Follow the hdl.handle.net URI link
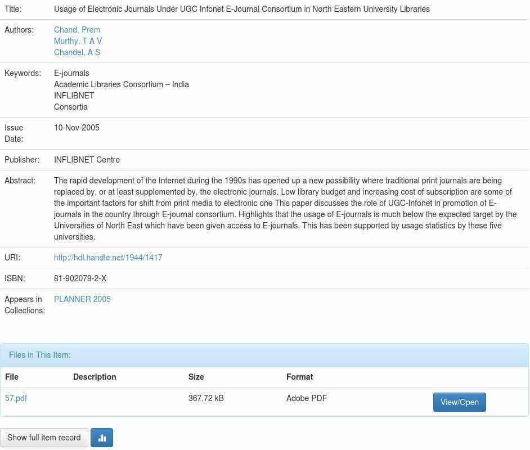 (x=108, y=258)
